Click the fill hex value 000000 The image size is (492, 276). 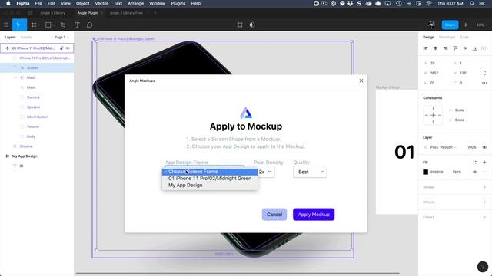point(437,172)
